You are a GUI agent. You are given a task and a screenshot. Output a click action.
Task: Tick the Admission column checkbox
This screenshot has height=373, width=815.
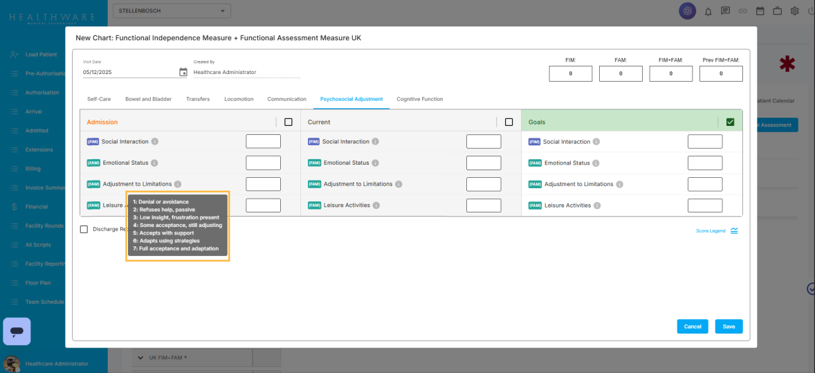(289, 122)
